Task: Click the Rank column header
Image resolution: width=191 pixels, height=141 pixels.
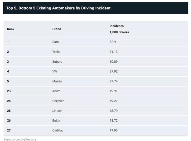Action: [x=11, y=29]
